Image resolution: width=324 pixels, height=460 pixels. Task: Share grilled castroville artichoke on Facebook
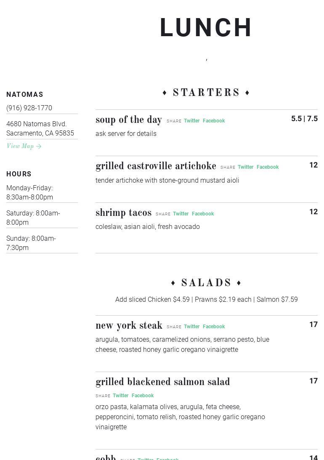[268, 167]
